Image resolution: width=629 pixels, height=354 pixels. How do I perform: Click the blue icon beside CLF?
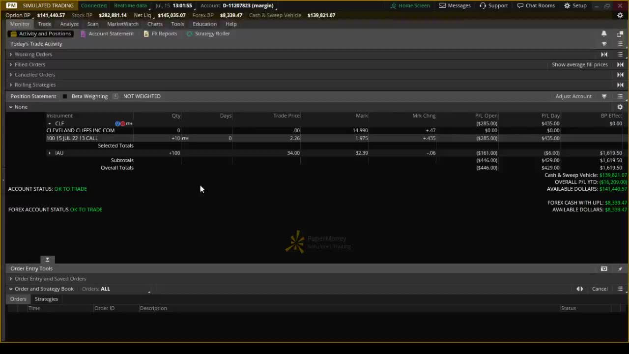pyautogui.click(x=117, y=123)
